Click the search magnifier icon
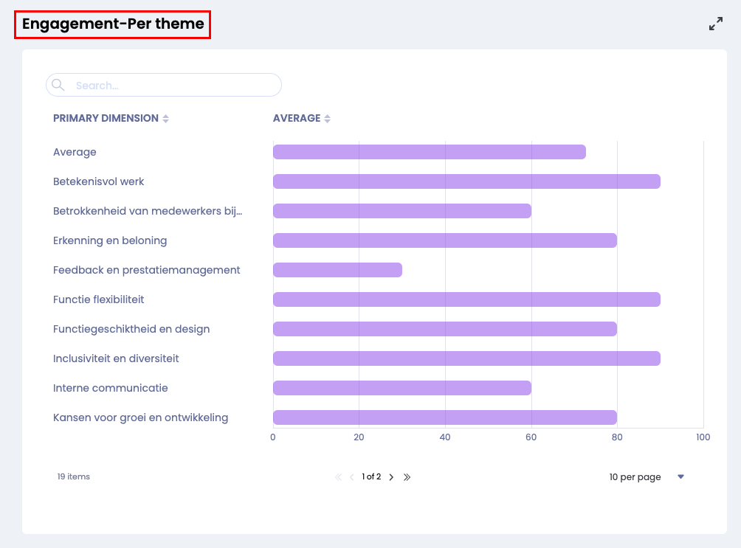The width and height of the screenshot is (741, 548). pos(58,85)
